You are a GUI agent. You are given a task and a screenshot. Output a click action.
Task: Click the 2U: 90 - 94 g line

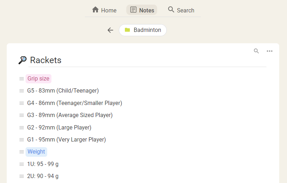coord(43,176)
